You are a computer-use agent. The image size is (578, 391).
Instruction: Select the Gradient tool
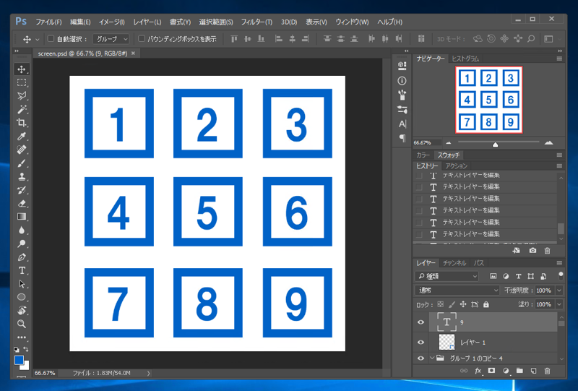22,217
